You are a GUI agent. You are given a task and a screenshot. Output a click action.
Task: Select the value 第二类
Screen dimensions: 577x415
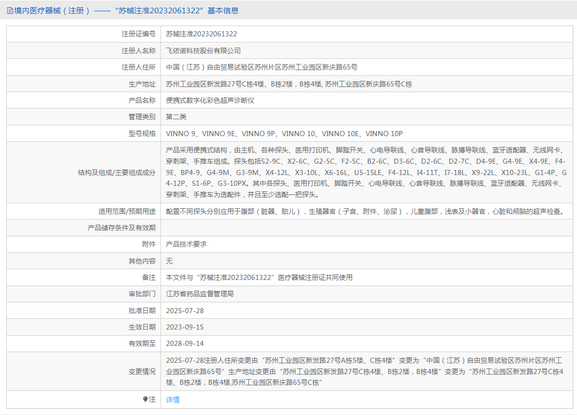pos(176,117)
